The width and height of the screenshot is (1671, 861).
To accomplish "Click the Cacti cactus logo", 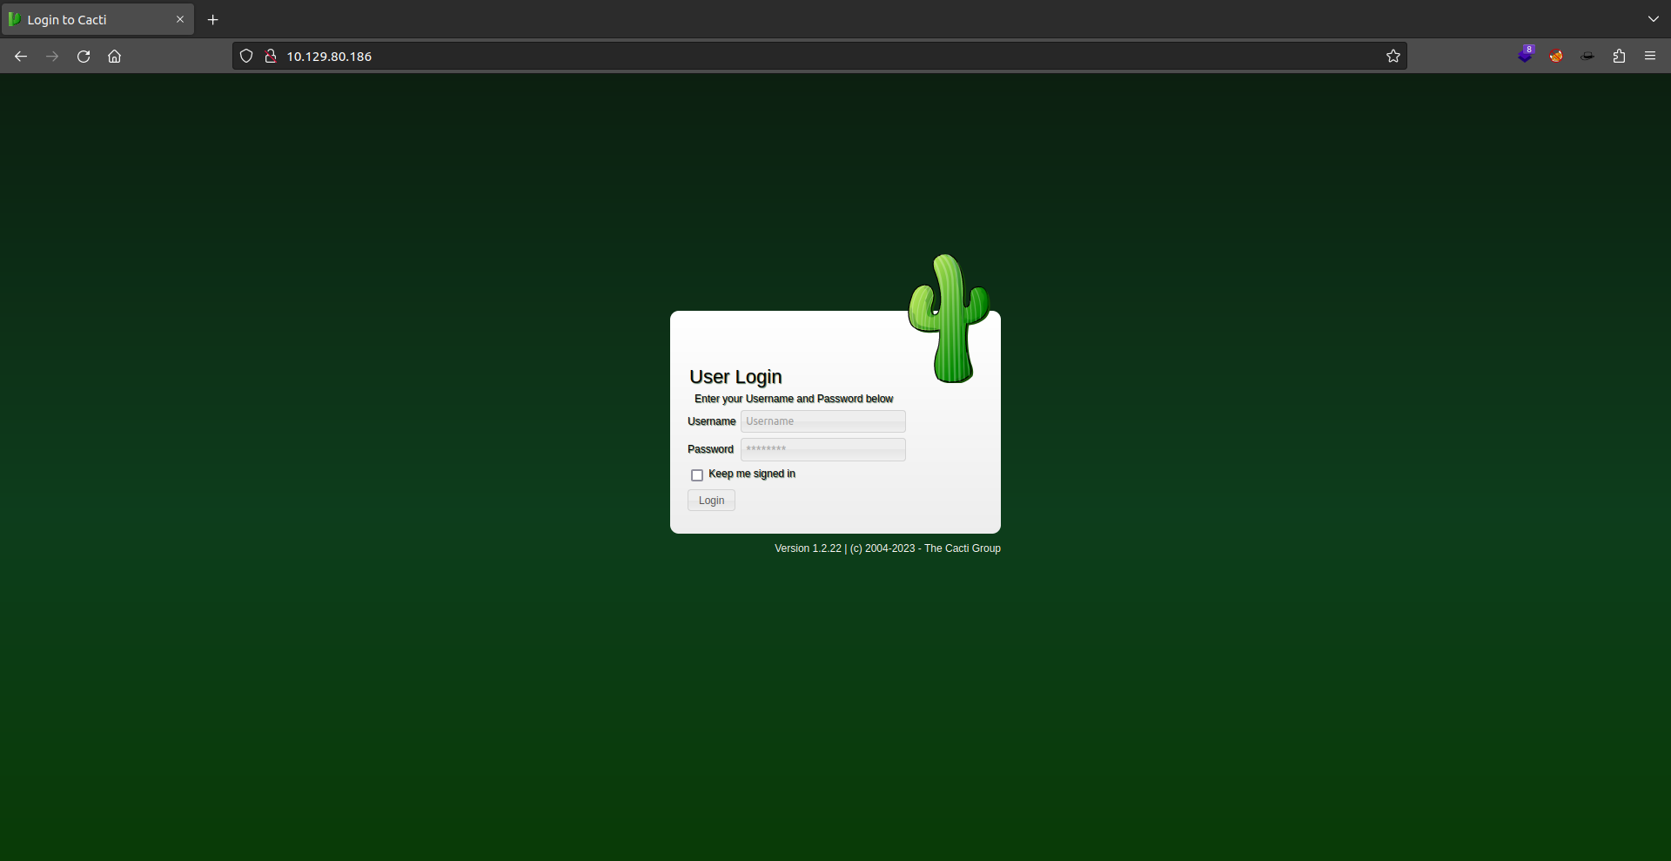I will [x=949, y=318].
